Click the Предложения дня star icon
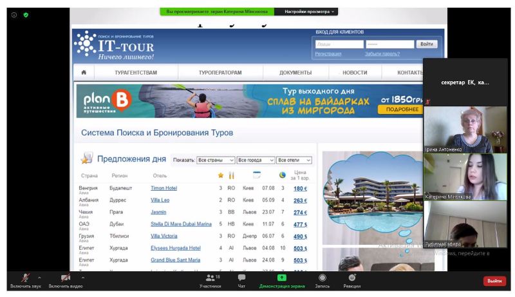This screenshot has width=515, height=297. click(x=87, y=158)
